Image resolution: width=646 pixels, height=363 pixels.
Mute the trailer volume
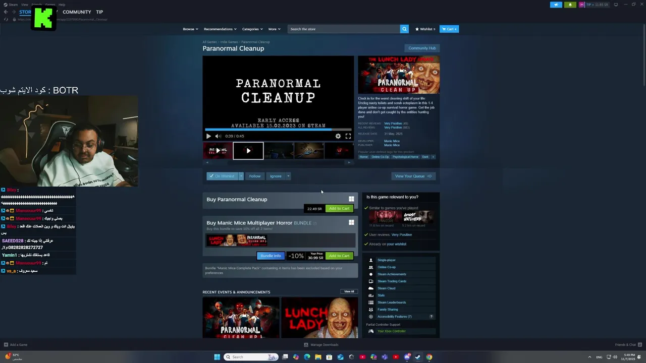pyautogui.click(x=218, y=136)
